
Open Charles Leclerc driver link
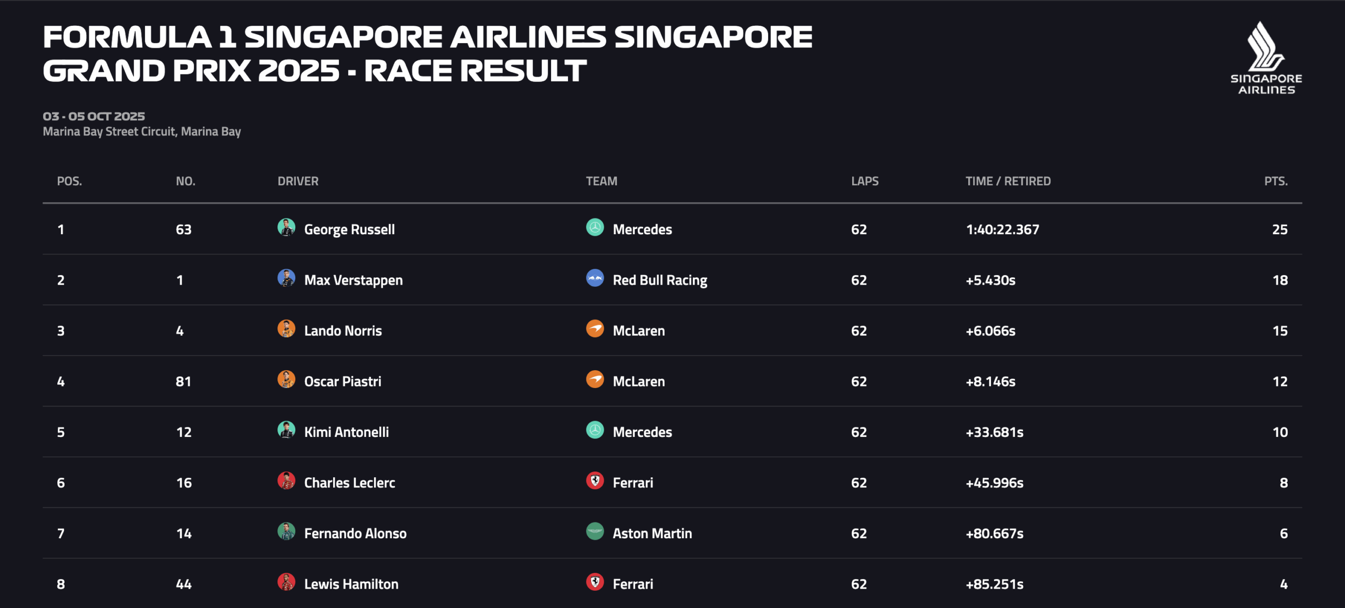pyautogui.click(x=349, y=483)
